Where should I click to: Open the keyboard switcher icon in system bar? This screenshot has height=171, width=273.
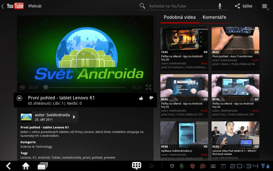tap(136, 166)
